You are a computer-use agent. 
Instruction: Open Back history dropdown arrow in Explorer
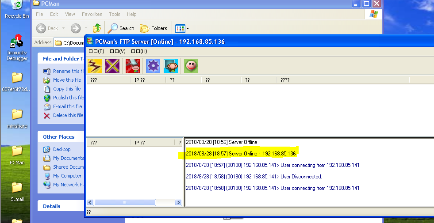point(63,28)
